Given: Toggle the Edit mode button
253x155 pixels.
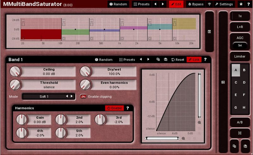Looking at the screenshot, I should [x=176, y=4].
